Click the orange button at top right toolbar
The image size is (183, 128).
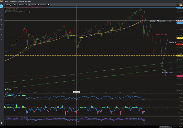[x=181, y=5]
